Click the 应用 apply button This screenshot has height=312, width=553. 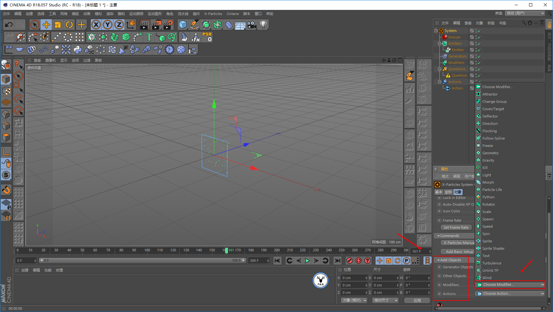click(x=417, y=301)
